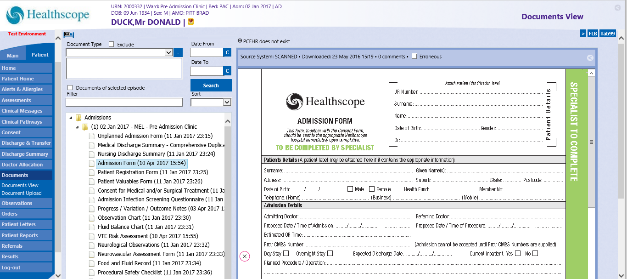Screen dimensions: 627x279
Task: Click the Search button
Action: (211, 85)
